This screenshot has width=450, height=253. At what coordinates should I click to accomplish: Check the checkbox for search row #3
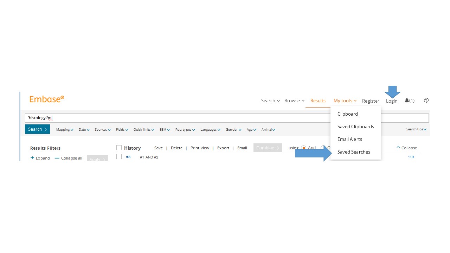pyautogui.click(x=119, y=156)
